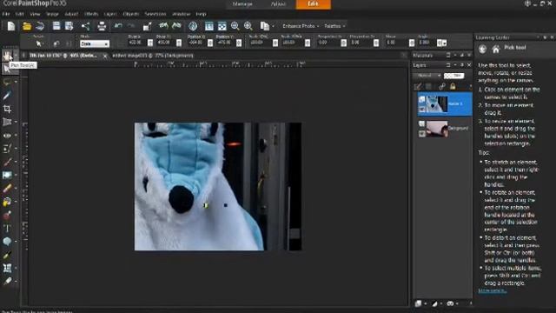Select the Picture Tube tool
Image resolution: width=556 pixels, height=313 pixels.
point(7,216)
